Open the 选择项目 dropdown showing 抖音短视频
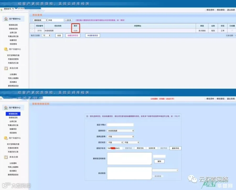Image resolution: width=236 pixels, height=190 pixels. 121,131
